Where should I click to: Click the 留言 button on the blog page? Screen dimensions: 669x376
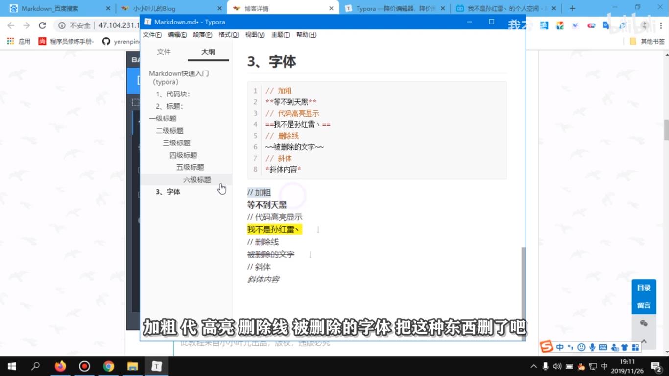pyautogui.click(x=644, y=305)
